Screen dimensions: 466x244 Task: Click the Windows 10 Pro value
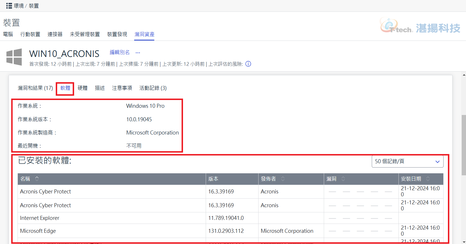(x=145, y=106)
